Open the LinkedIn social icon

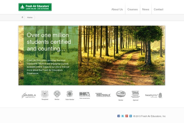point(131,116)
